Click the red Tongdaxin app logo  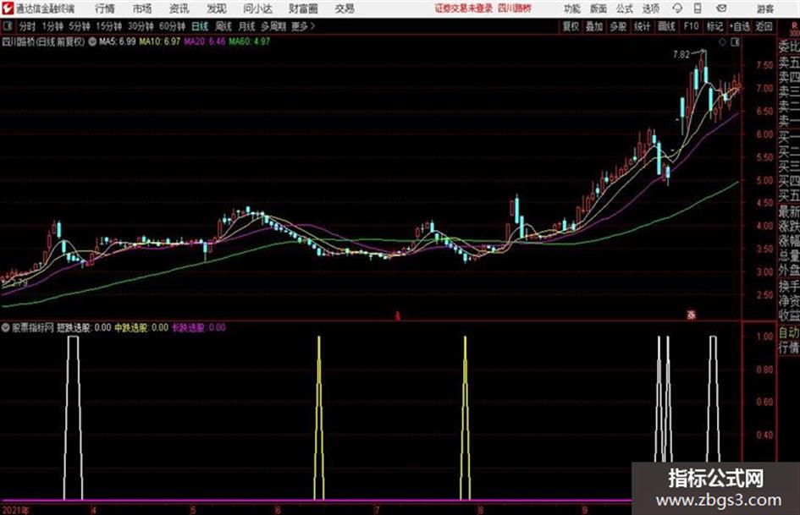tap(8, 8)
